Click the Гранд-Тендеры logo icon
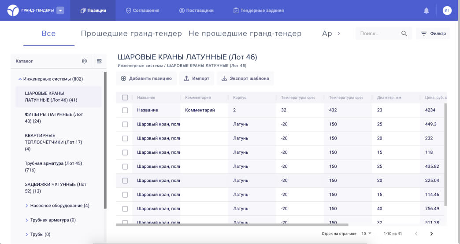460x244 pixels. click(13, 10)
